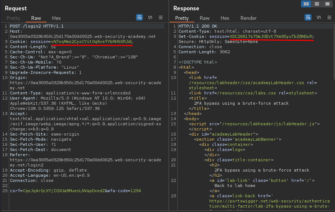This screenshot has width=335, height=212.
Task: Click '2FA bypass using a brute-force attack' title text
Action: pos(241,103)
